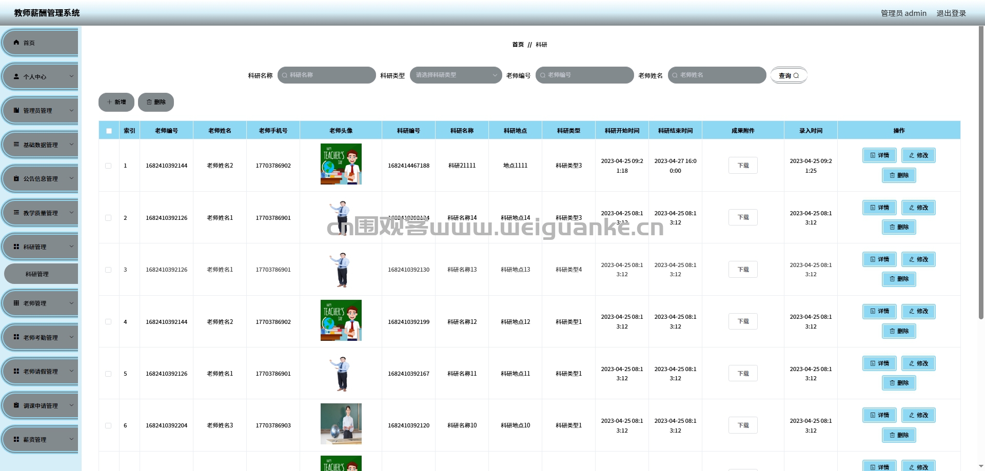Expand the 公告信息管理 menu arrow
Image resolution: width=985 pixels, height=471 pixels.
pyautogui.click(x=71, y=178)
